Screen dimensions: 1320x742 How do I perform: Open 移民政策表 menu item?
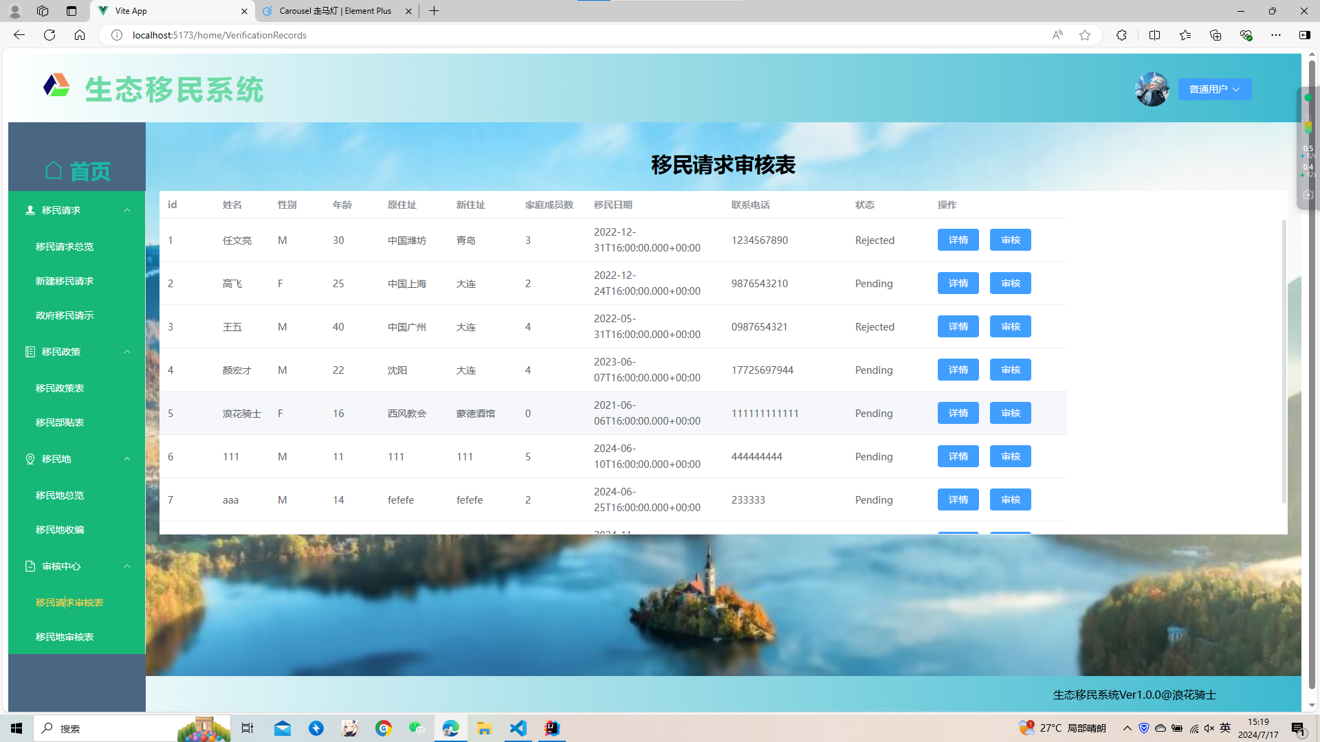pyautogui.click(x=77, y=388)
